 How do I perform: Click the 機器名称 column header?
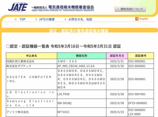point(82,56)
